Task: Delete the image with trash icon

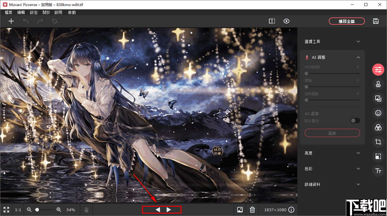Action: pyautogui.click(x=253, y=210)
